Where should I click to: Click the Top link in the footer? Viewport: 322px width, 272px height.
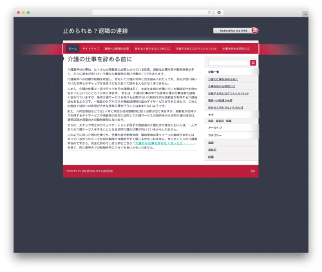point(252,171)
